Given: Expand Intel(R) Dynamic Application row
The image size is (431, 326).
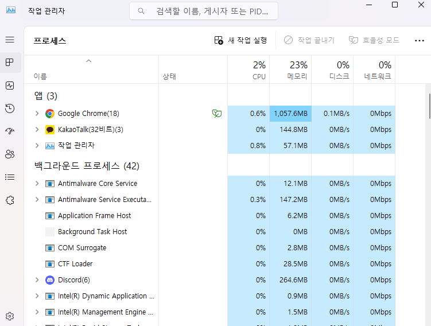Looking at the screenshot, I should tap(37, 296).
